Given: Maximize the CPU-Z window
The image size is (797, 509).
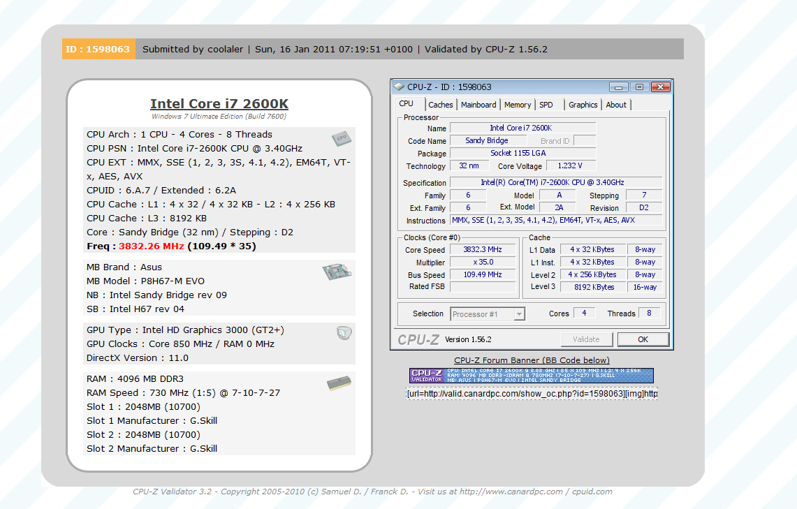Looking at the screenshot, I should [639, 87].
